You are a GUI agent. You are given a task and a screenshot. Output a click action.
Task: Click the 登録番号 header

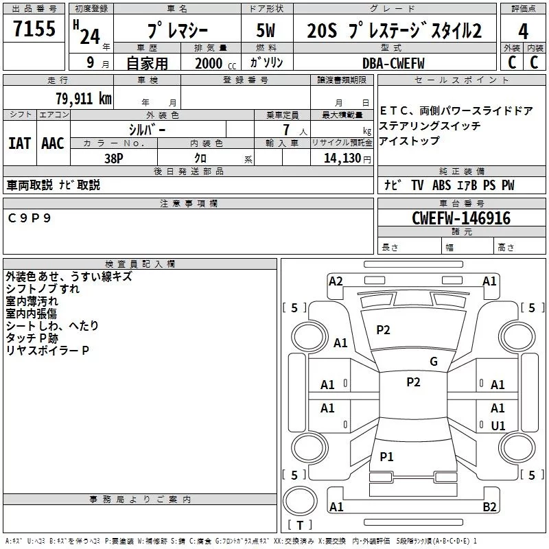click(x=246, y=80)
